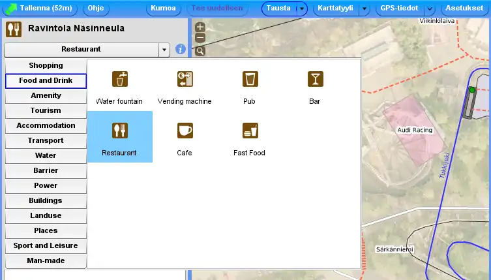Select the Fast Food icon
Image resolution: width=491 pixels, height=280 pixels.
click(250, 131)
